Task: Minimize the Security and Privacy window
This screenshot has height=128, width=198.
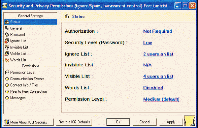Action: [178, 6]
